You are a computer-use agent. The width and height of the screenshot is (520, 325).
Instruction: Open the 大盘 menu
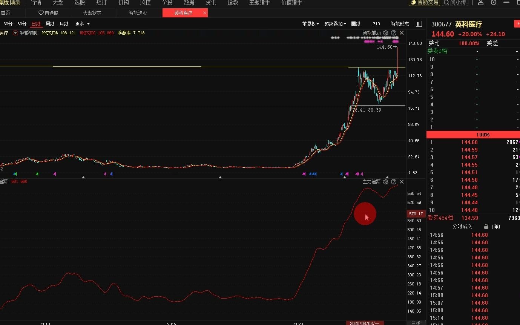58,3
